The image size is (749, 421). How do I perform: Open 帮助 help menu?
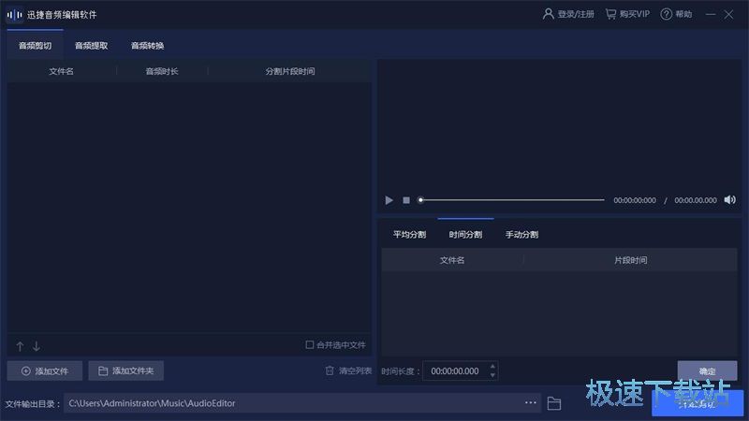tap(676, 14)
